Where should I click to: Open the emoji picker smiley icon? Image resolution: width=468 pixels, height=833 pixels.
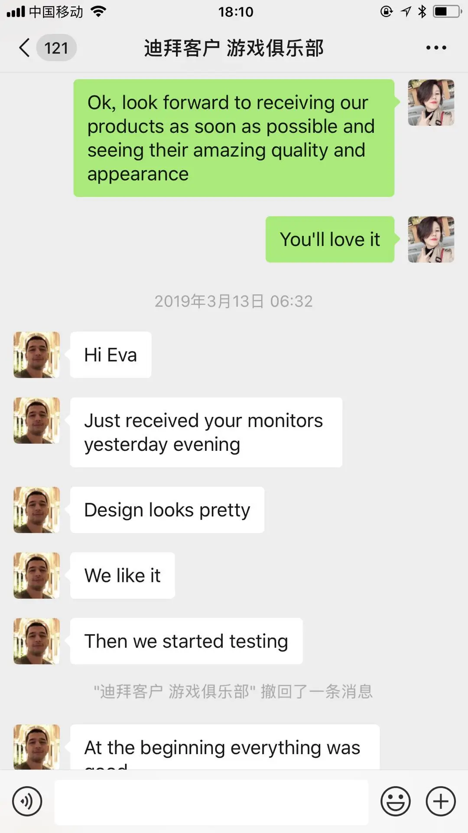pos(395,801)
